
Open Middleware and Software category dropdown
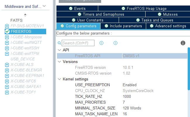[44, 6]
